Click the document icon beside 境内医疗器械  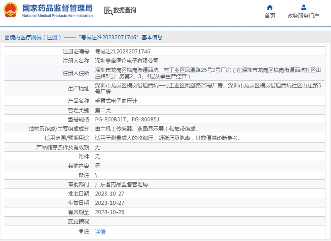coord(7,38)
